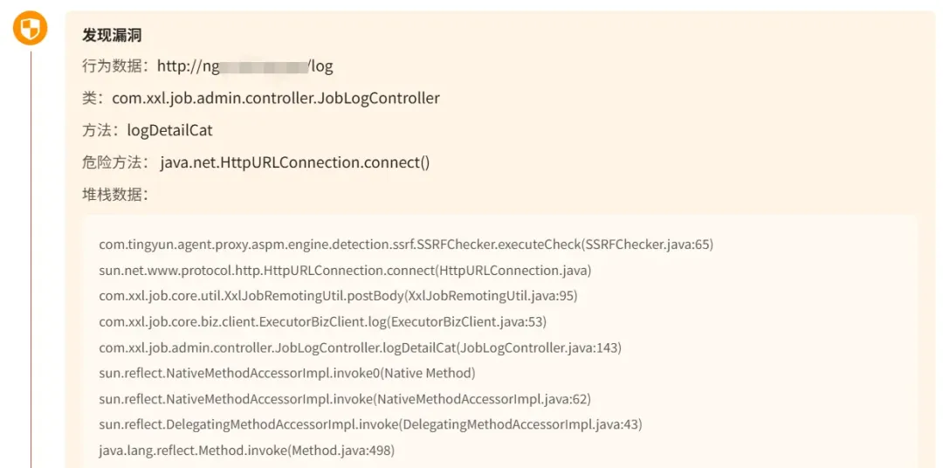Select the NativeMethodAccessorImpl.invoke line 62 entry
This screenshot has height=468, width=943.
pyautogui.click(x=345, y=399)
